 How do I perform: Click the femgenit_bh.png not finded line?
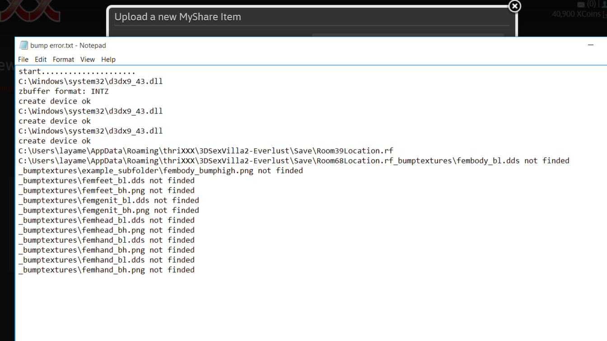(x=109, y=210)
